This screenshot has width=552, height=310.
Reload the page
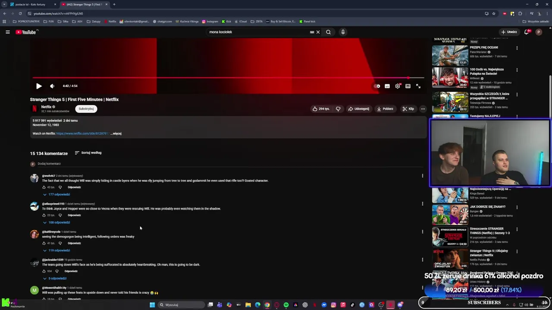(x=20, y=13)
